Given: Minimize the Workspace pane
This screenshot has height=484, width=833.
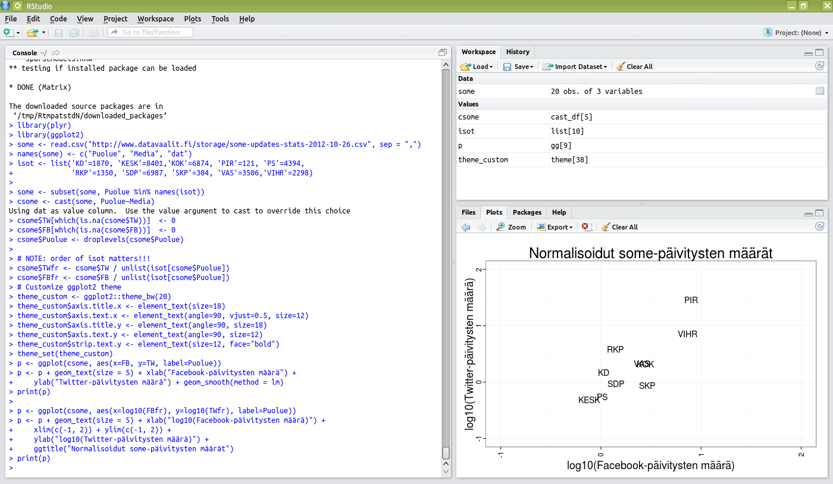Looking at the screenshot, I should (808, 53).
